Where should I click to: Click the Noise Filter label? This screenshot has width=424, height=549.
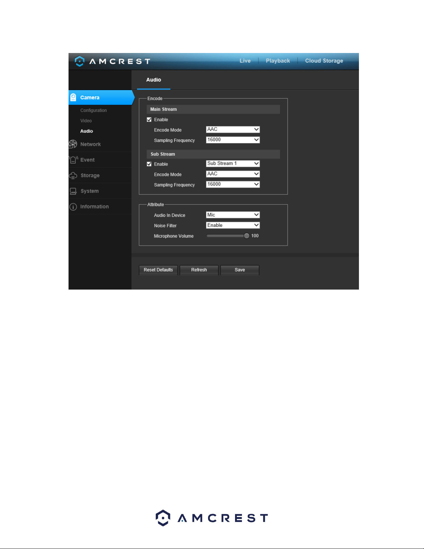pos(165,226)
